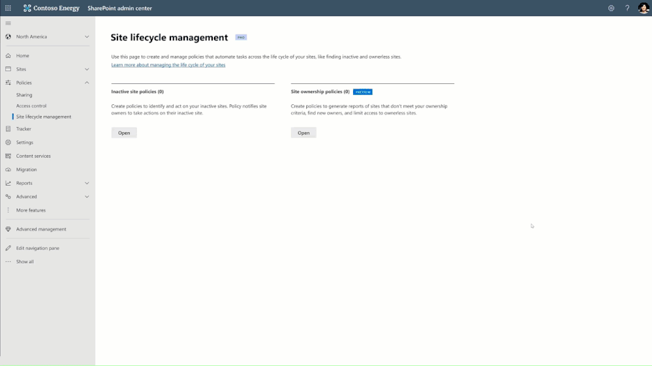
Task: Expand the Sites chevron
Action: point(87,69)
